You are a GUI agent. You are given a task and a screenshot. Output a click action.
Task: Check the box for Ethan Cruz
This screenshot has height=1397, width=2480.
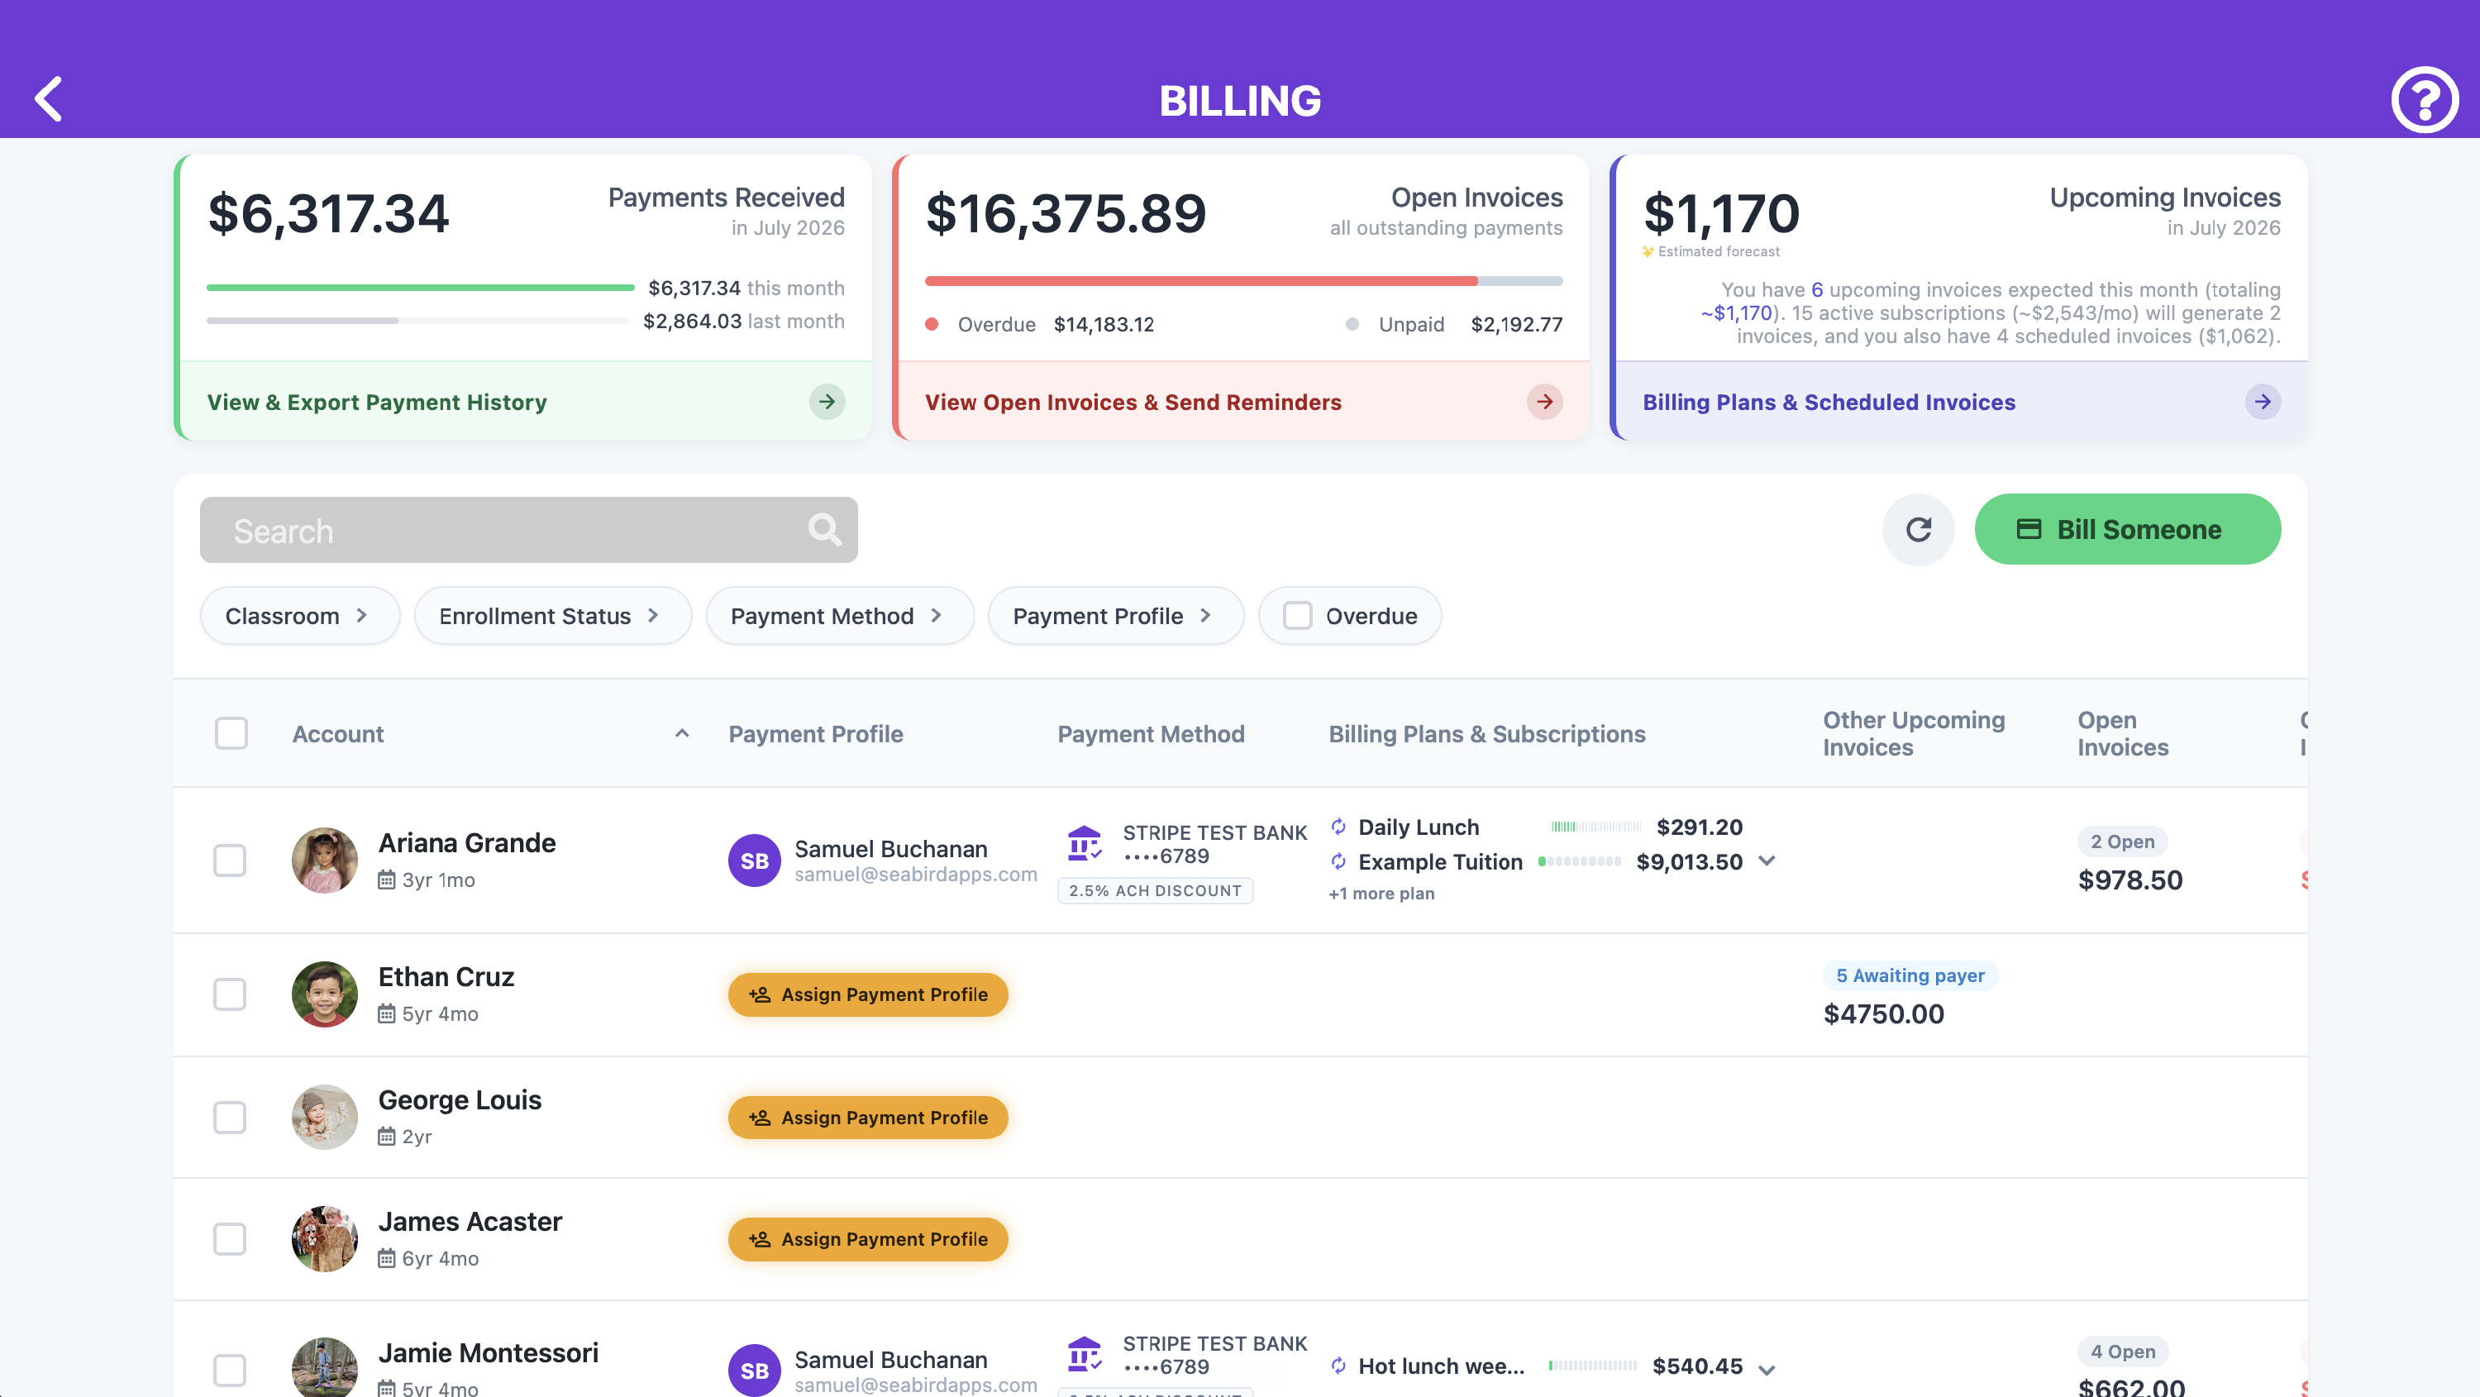(230, 994)
